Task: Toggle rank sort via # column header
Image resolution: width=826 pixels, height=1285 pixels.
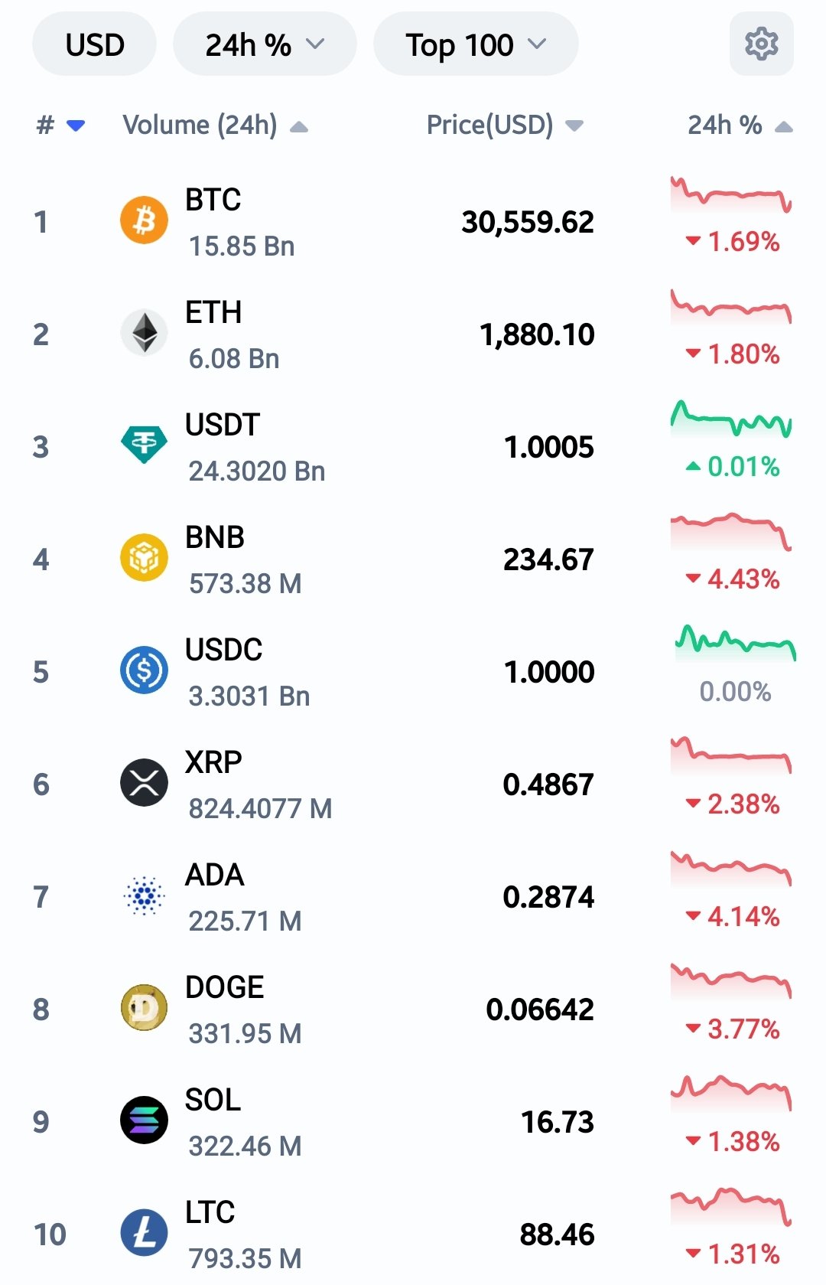Action: [60, 125]
